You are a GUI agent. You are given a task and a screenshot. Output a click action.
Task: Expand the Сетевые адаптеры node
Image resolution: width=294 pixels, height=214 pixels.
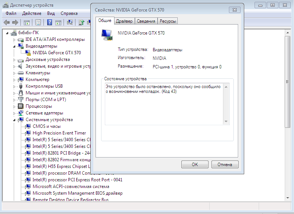(14, 113)
